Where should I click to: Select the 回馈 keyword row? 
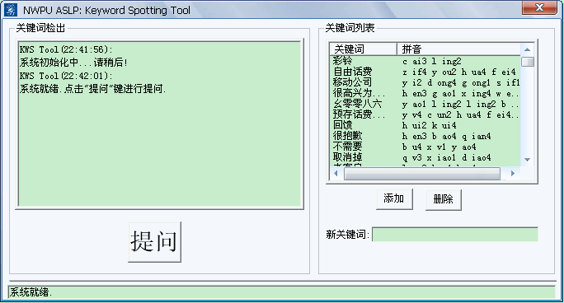click(425, 125)
